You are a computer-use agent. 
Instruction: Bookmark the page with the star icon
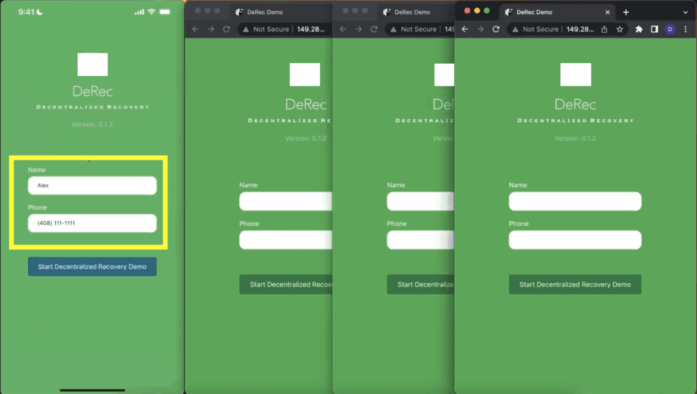pyautogui.click(x=619, y=29)
